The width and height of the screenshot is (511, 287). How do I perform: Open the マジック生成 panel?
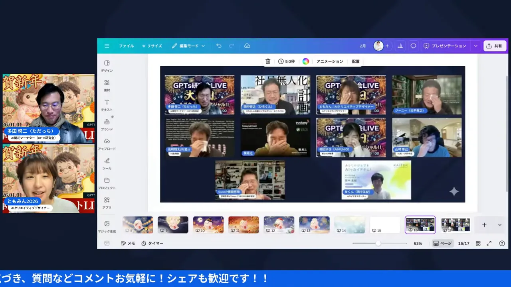107,226
